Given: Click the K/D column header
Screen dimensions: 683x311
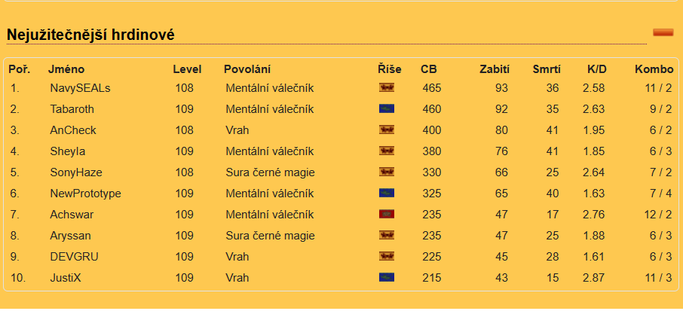Looking at the screenshot, I should (x=596, y=69).
